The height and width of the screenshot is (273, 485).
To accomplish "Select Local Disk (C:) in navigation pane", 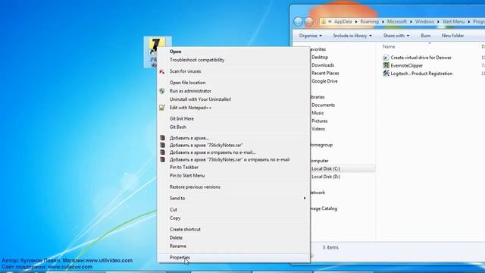I will point(326,168).
